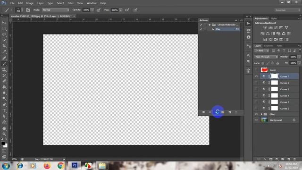This screenshot has height=170, width=302.
Task: Click Create new set folder in Actions panel
Action: 223,112
